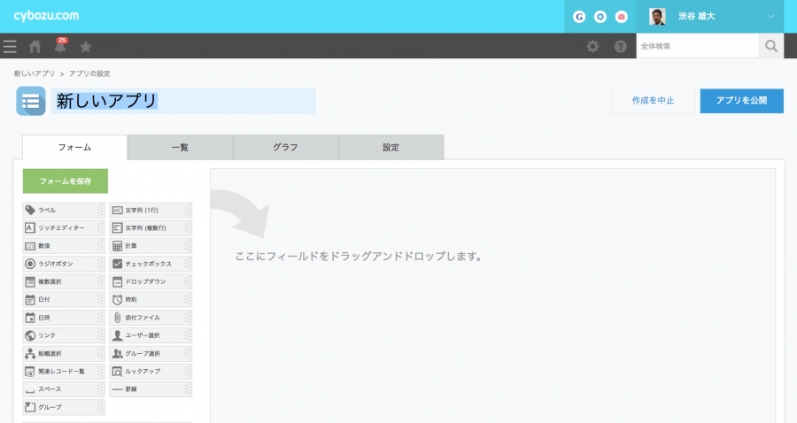Click the blue app icon beside title
797x423 pixels.
(31, 102)
